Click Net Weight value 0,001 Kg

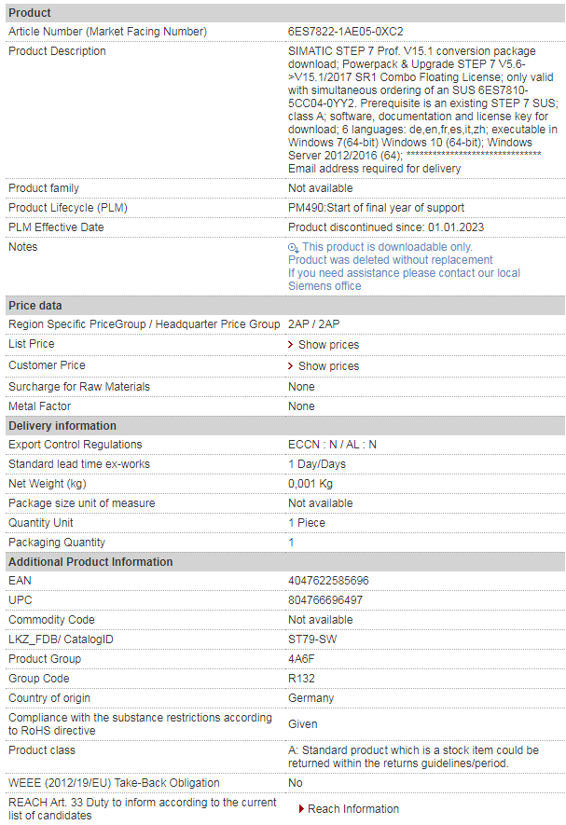[311, 484]
